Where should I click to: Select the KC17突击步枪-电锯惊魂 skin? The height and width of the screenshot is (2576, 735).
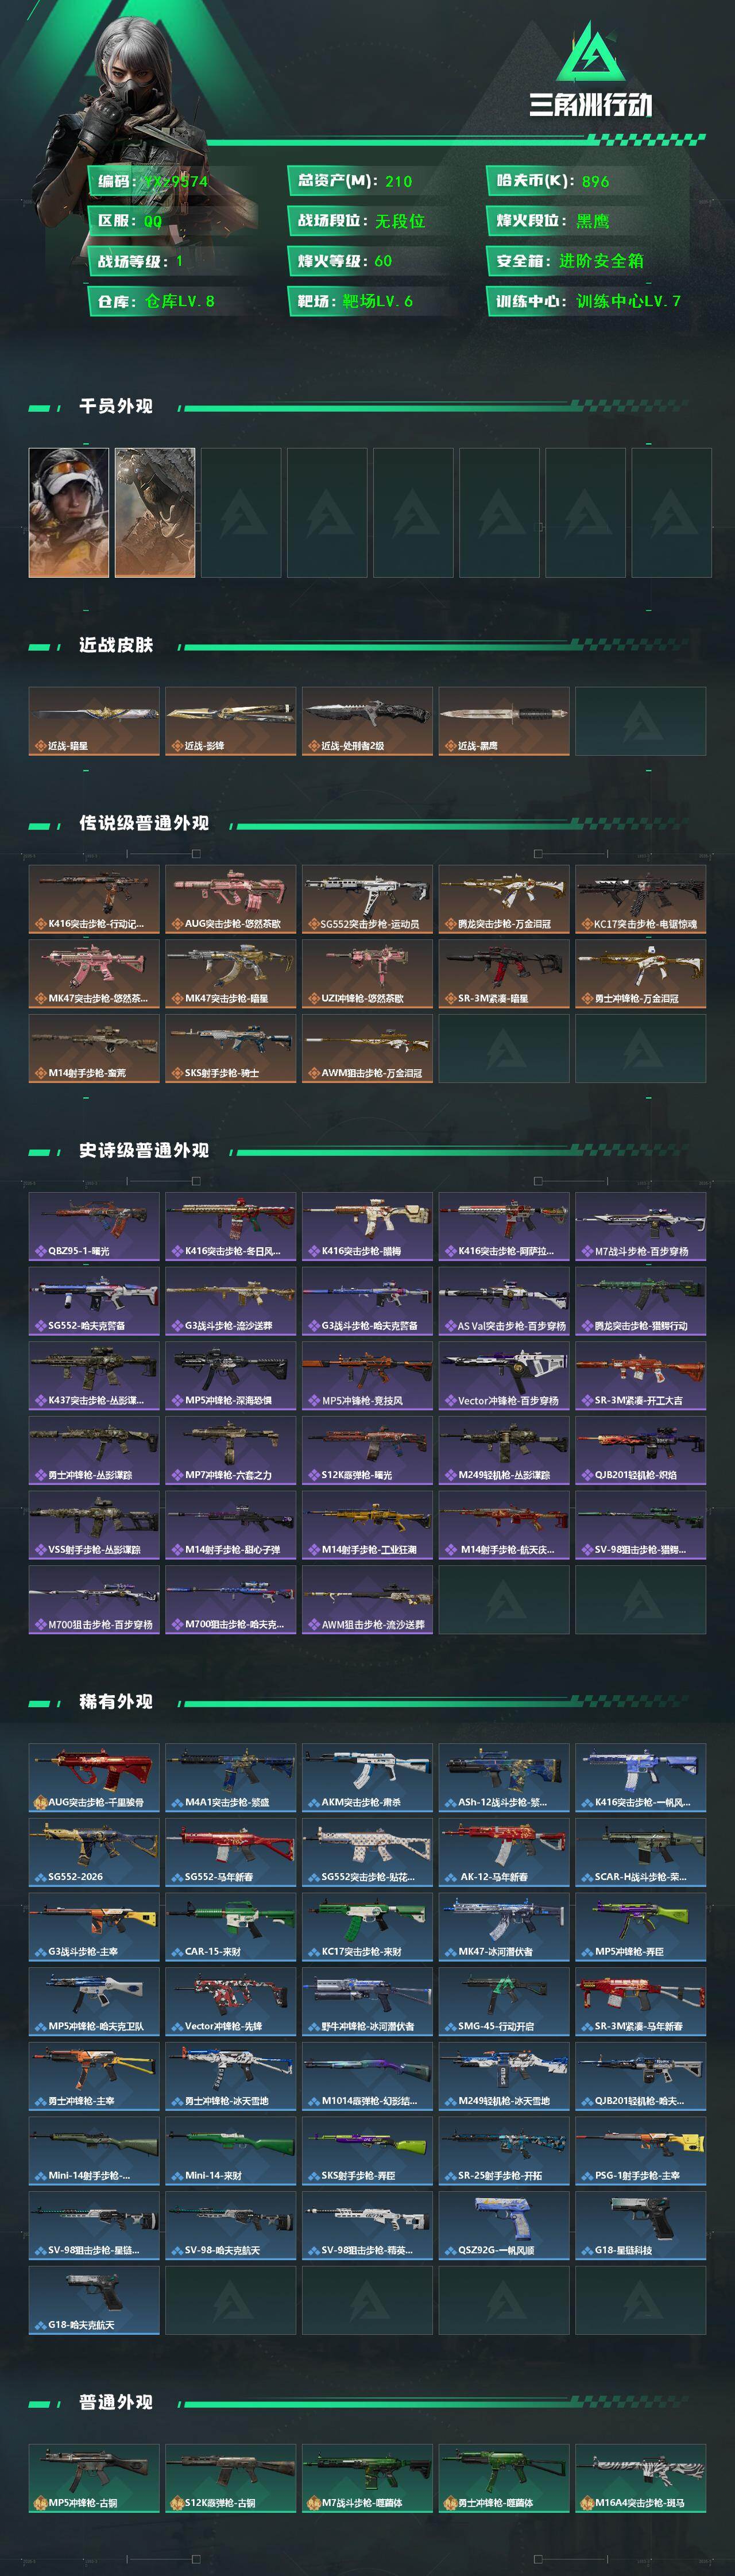pyautogui.click(x=640, y=899)
